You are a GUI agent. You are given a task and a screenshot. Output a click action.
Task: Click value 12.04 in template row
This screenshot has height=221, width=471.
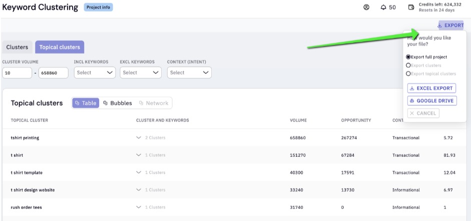pos(449,172)
